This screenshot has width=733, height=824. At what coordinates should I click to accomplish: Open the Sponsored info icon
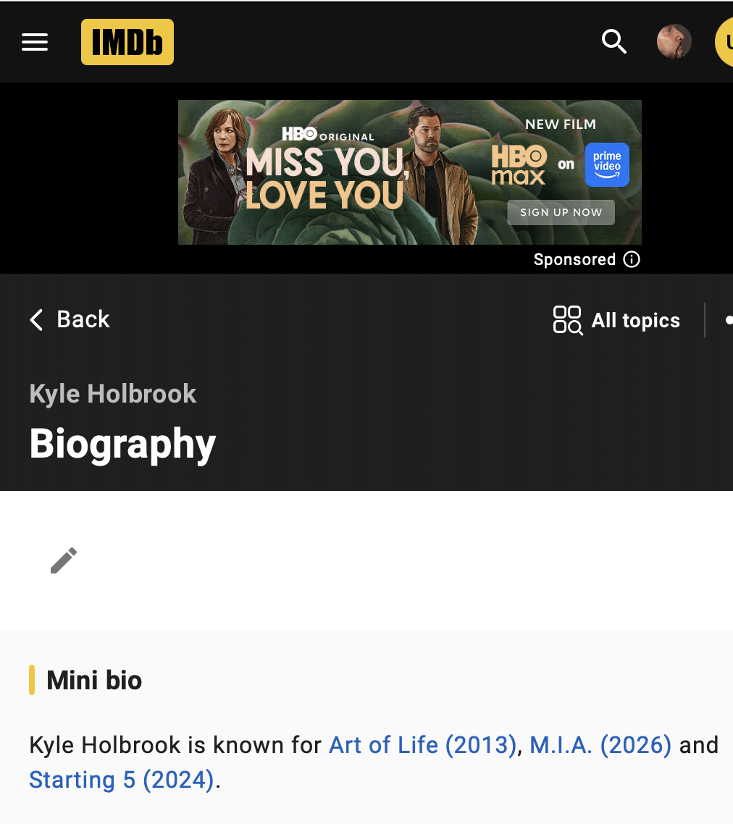tap(632, 259)
